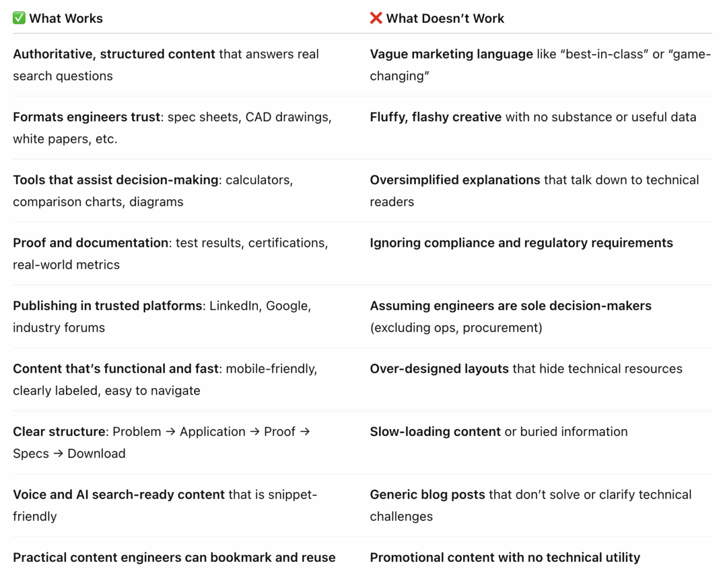Click "Publishing in trusted platforms" bold text
725x570 pixels.
pos(108,306)
